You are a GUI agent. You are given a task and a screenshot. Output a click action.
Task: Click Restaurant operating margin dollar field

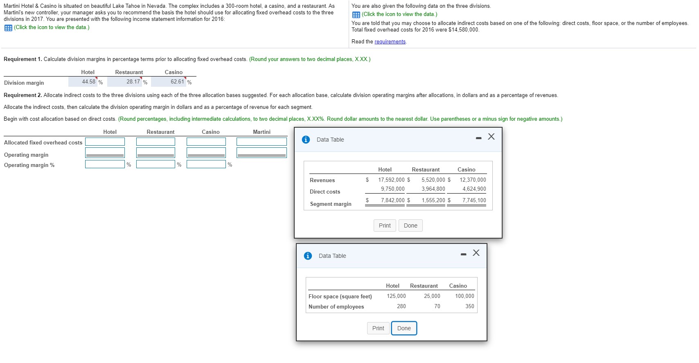(x=156, y=153)
